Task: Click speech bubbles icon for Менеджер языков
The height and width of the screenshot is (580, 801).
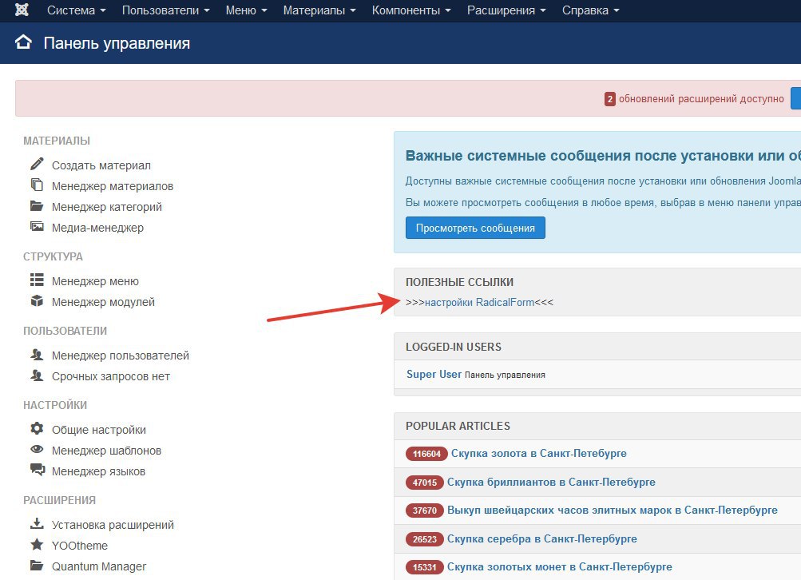Action: [38, 470]
